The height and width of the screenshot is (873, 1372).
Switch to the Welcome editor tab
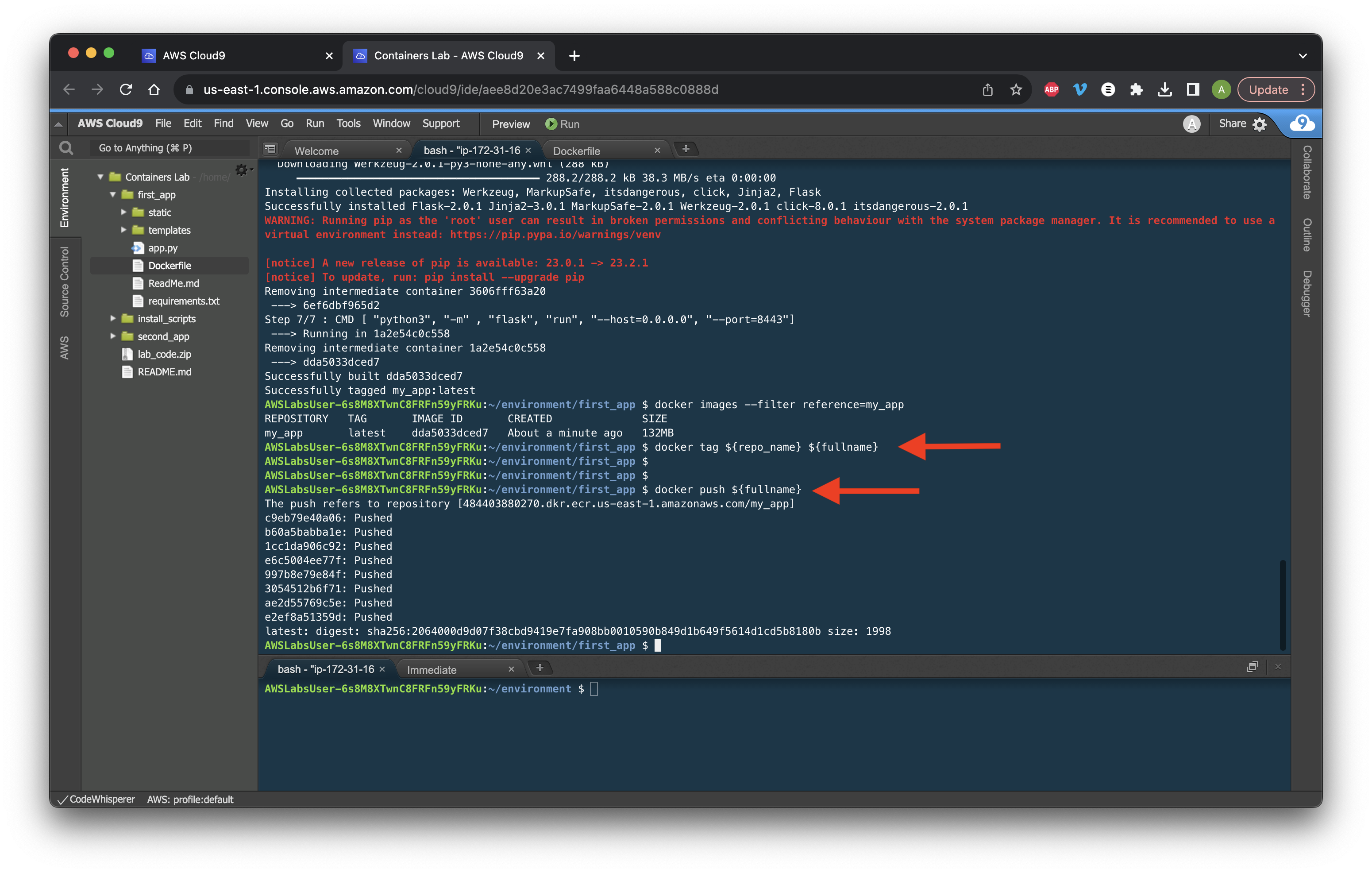click(316, 151)
